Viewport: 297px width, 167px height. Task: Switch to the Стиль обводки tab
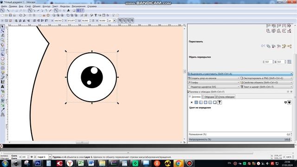225,97
